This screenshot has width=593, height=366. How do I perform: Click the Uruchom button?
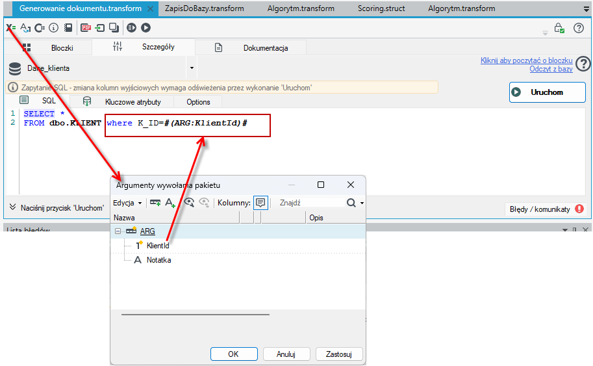click(x=548, y=92)
